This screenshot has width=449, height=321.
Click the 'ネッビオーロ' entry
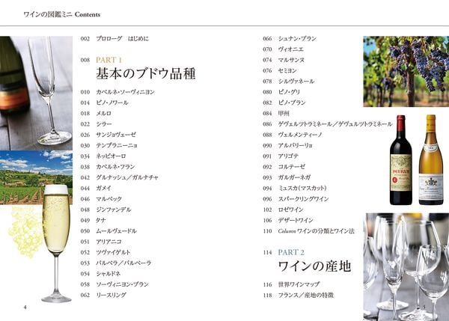point(103,156)
